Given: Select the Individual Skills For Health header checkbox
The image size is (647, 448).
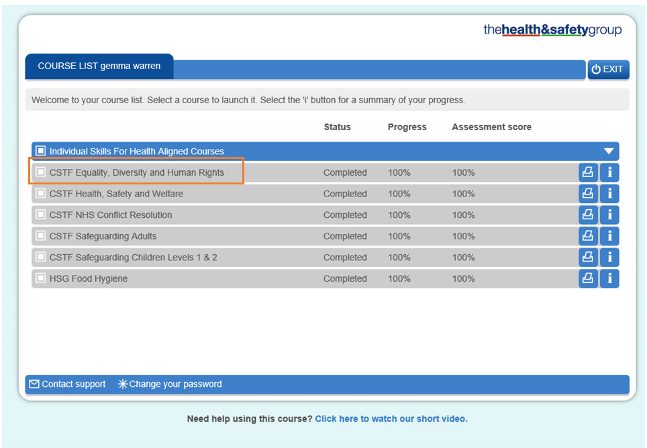Looking at the screenshot, I should tap(40, 151).
